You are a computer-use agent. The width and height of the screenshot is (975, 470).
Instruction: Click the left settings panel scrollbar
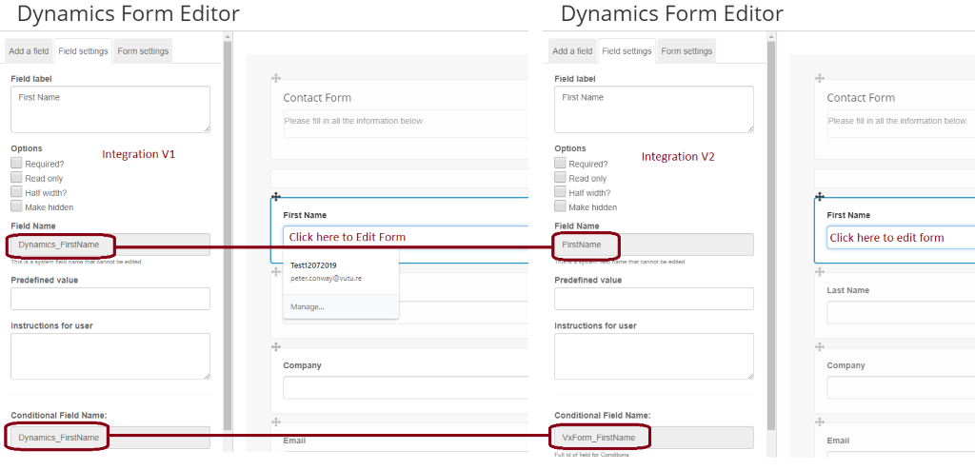coord(228,236)
